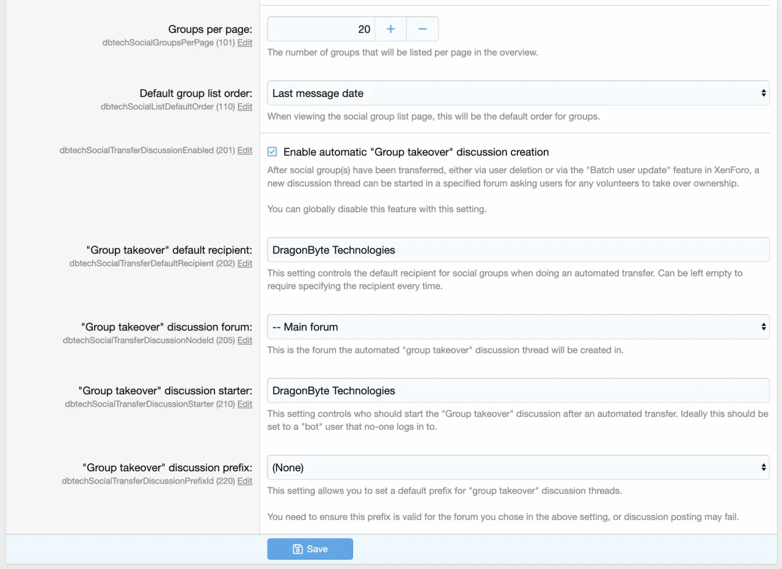Edit the dbtechSocialListDefaultOrder option
This screenshot has width=782, height=569.
(244, 107)
